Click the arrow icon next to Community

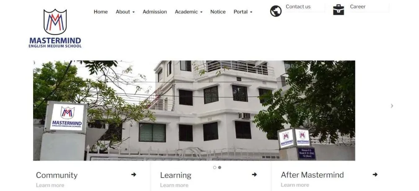134,174
